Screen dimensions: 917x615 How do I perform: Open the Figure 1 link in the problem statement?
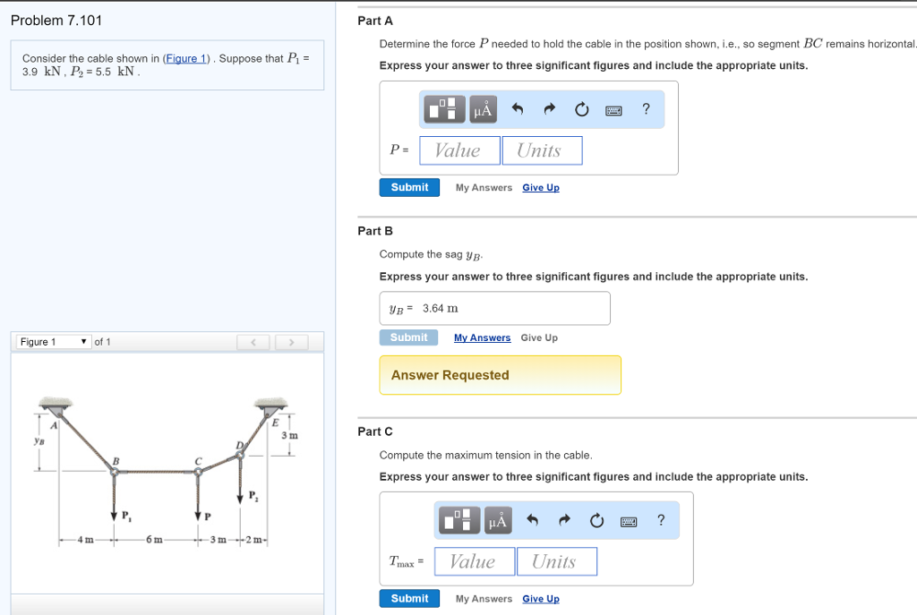186,59
